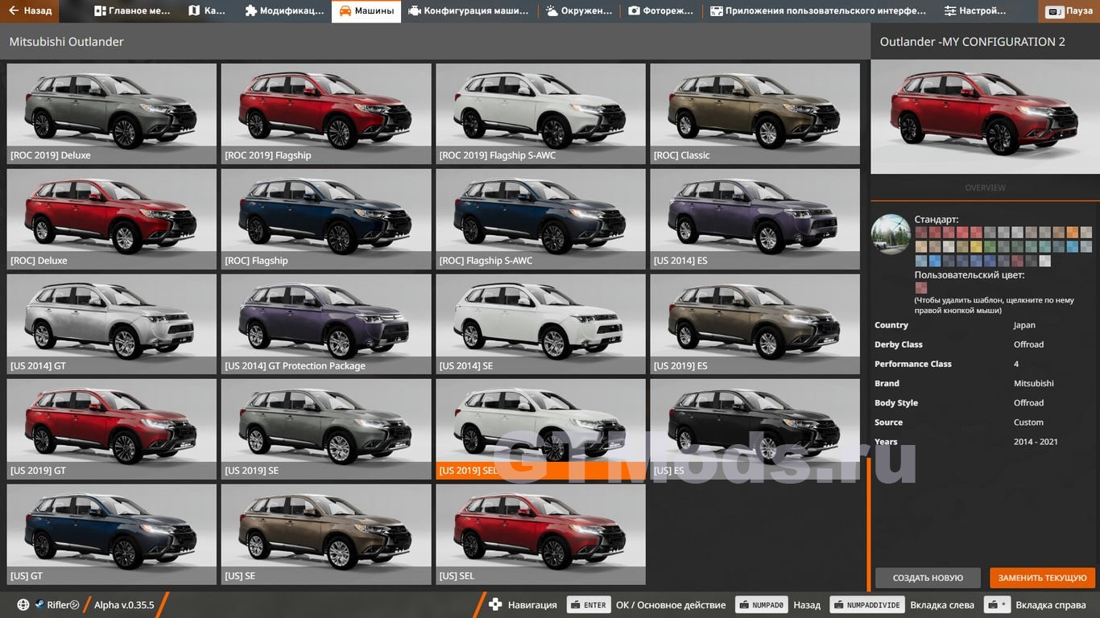Choose the [ROC] Flagship S-AWC thumbnail

tap(540, 219)
